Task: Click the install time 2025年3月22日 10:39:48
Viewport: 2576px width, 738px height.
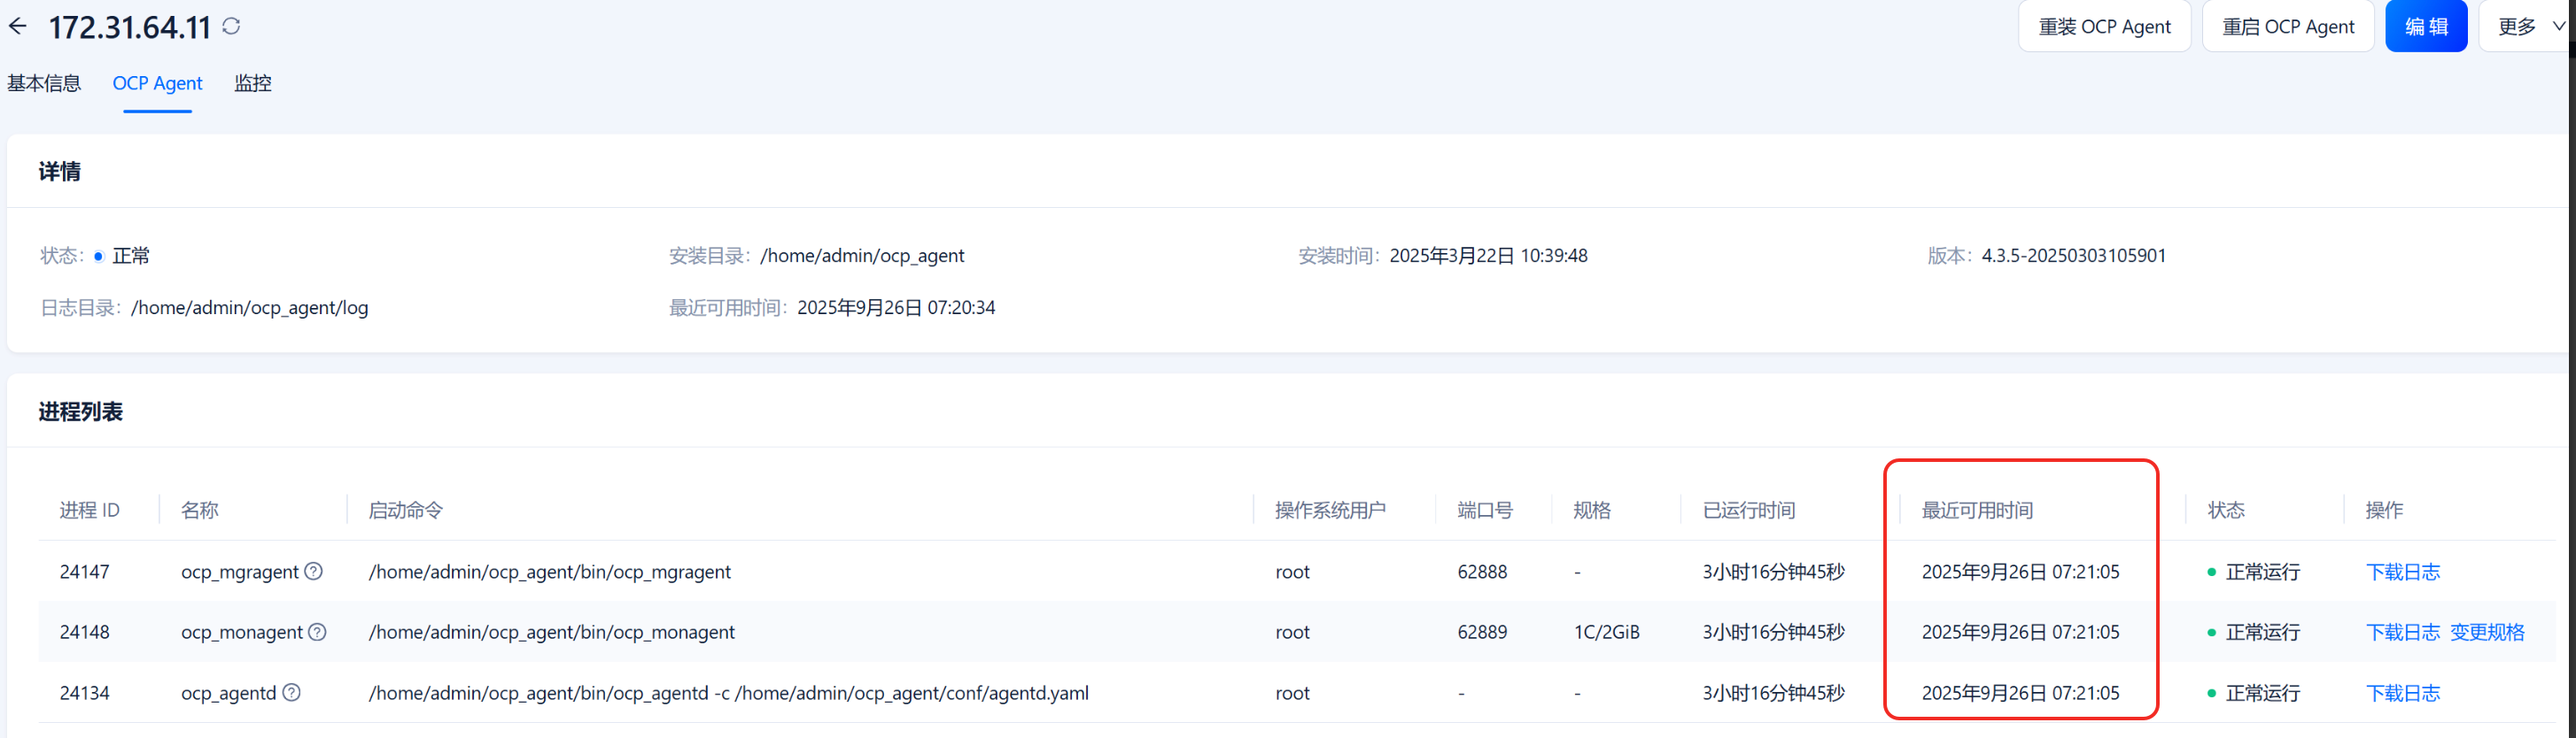Action: coord(1488,256)
